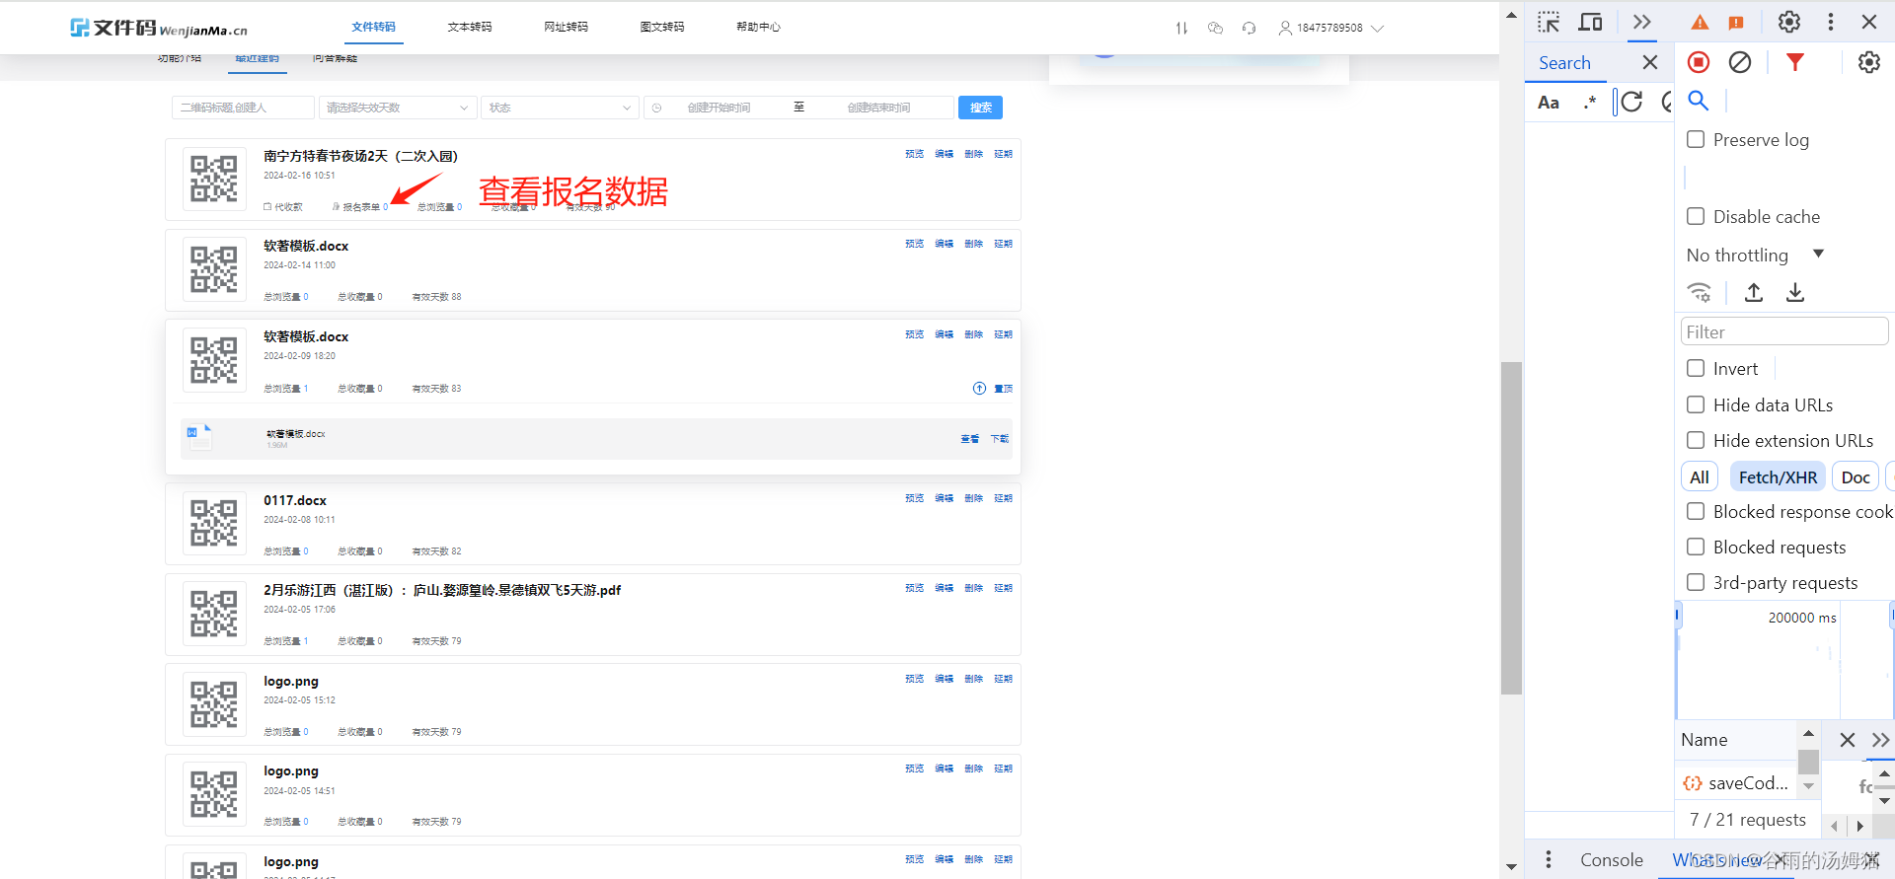Click 预览 on 南宁方特春节夜场 row

tap(914, 154)
